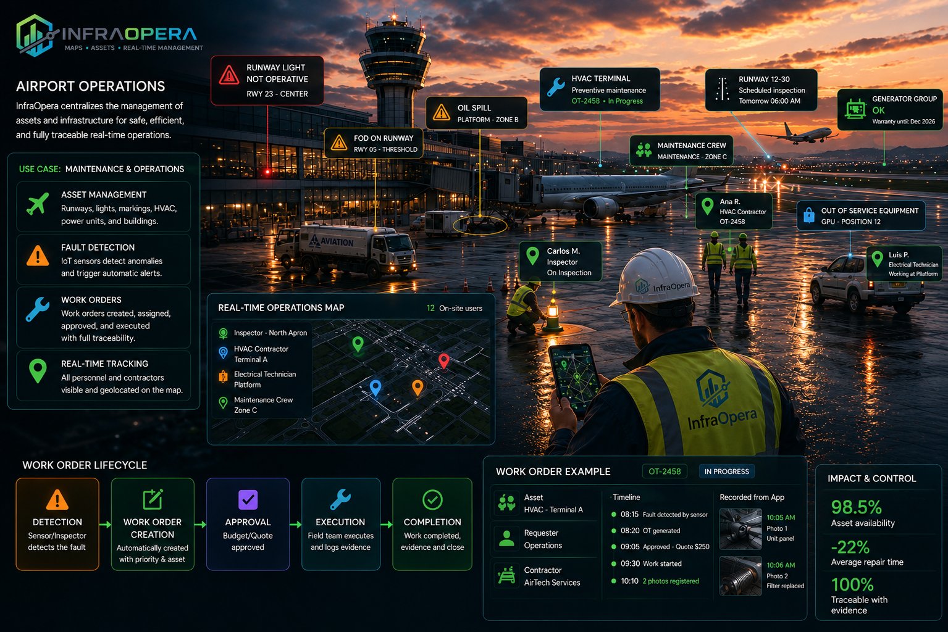Click the Maintenance Crew Zone C legend icon
The width and height of the screenshot is (948, 632).
point(224,403)
